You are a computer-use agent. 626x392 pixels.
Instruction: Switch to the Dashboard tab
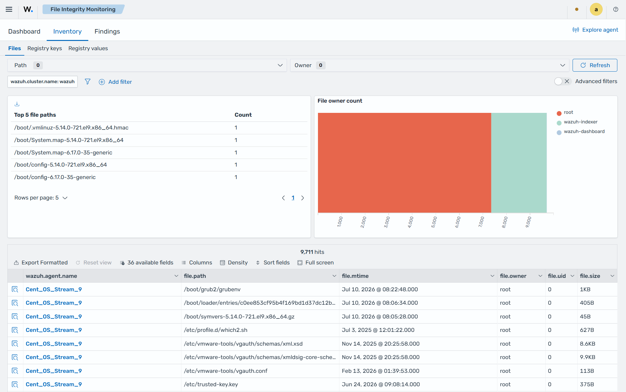click(24, 31)
